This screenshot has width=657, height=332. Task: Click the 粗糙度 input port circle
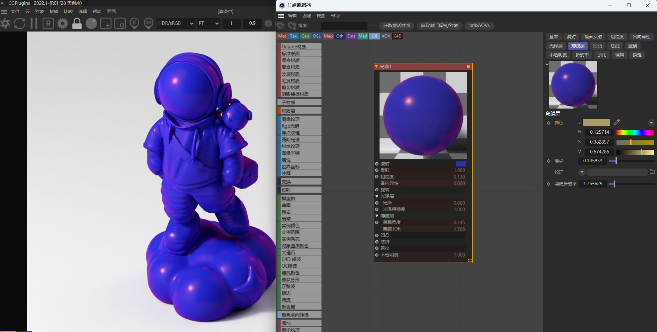(377, 177)
